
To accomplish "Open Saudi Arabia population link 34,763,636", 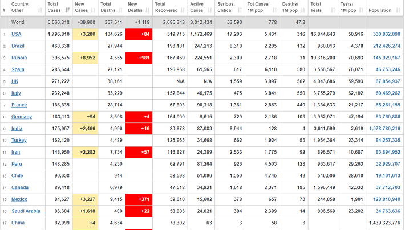I will click(388, 211).
